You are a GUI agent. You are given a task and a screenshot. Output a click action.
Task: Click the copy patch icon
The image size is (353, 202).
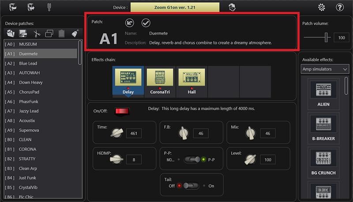point(49,33)
